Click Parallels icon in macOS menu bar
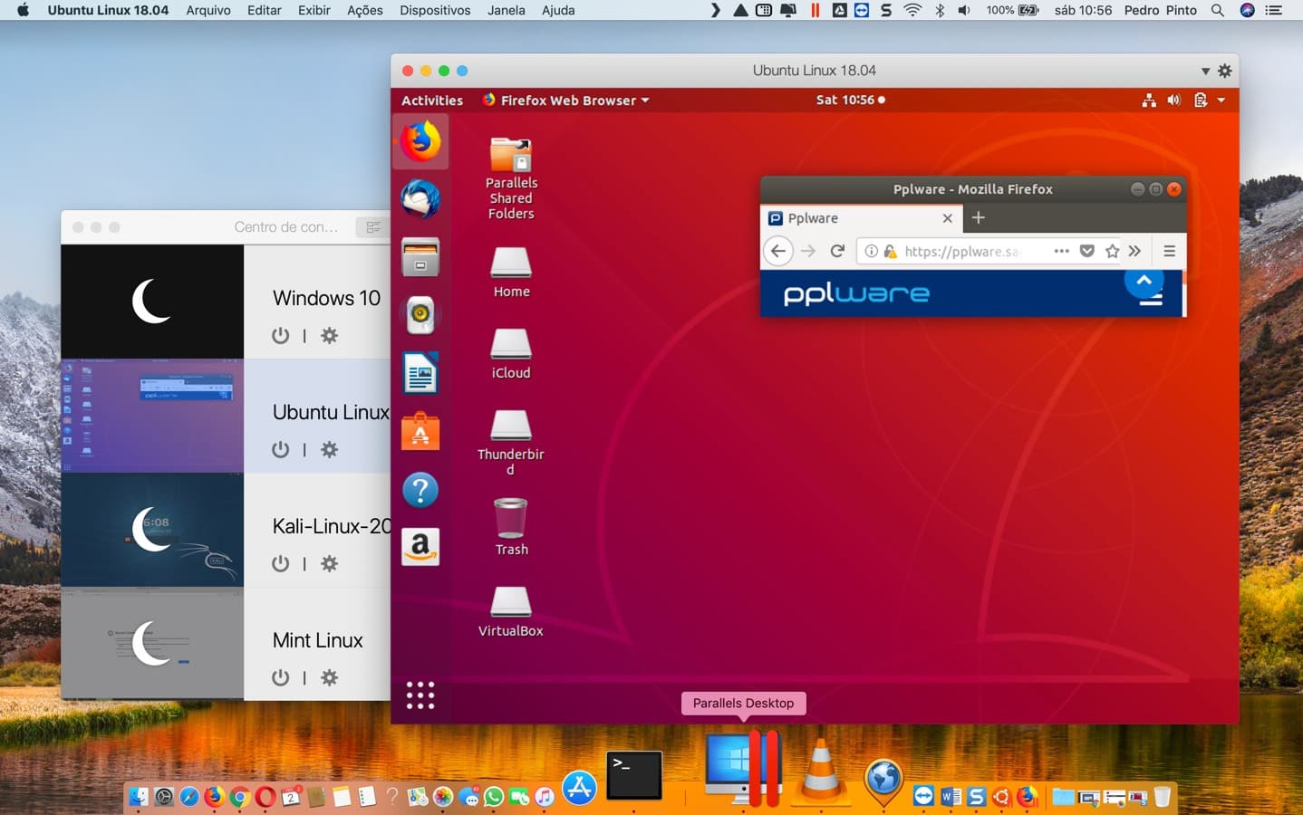This screenshot has width=1303, height=815. [x=815, y=10]
